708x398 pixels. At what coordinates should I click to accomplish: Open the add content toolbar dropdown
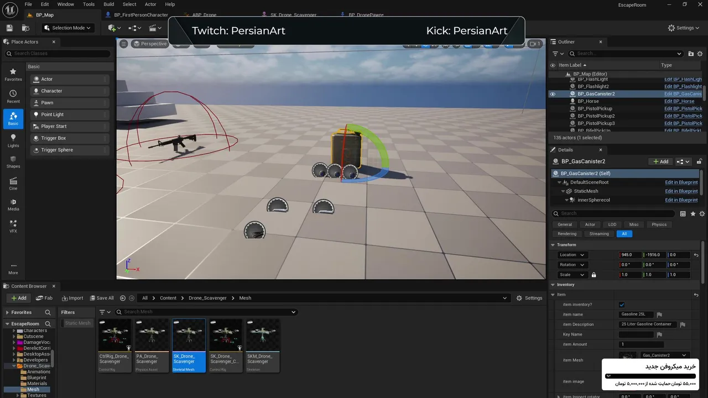[115, 28]
